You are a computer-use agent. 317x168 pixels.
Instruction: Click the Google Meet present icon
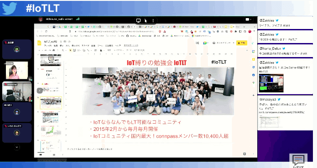205,43
